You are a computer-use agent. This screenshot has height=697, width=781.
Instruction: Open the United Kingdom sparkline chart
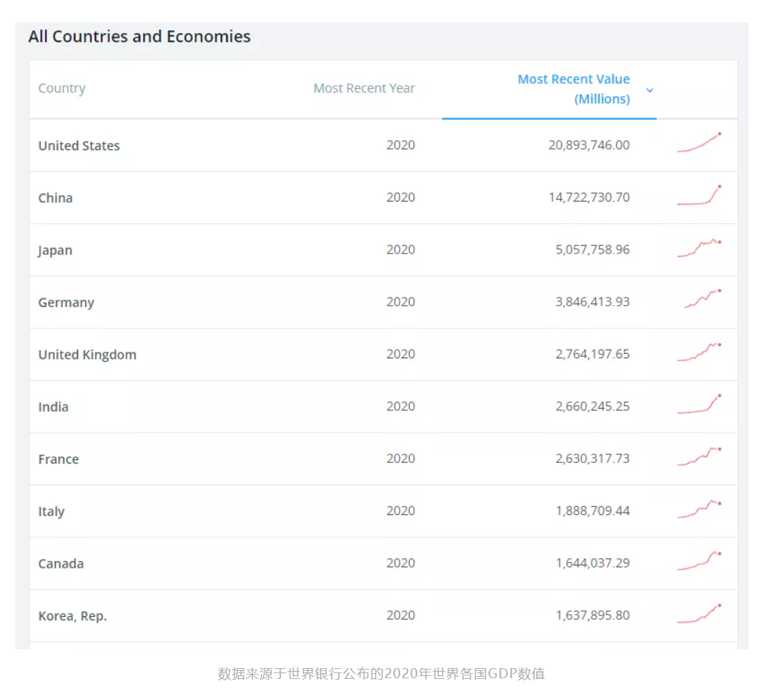tap(699, 352)
